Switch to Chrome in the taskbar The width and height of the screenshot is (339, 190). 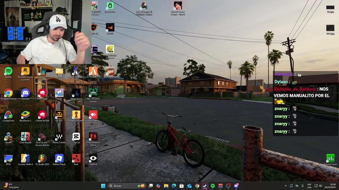point(197,186)
